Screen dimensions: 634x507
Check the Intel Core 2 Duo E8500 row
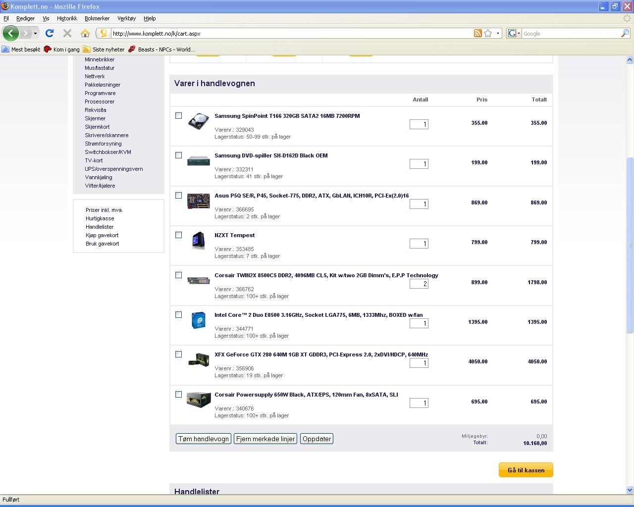click(178, 314)
